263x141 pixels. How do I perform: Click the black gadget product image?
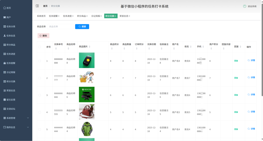point(87,60)
